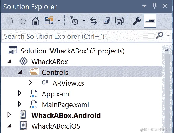Image resolution: width=174 pixels, height=133 pixels.
Task: Click the Controls open folder icon
Action: pos(34,72)
